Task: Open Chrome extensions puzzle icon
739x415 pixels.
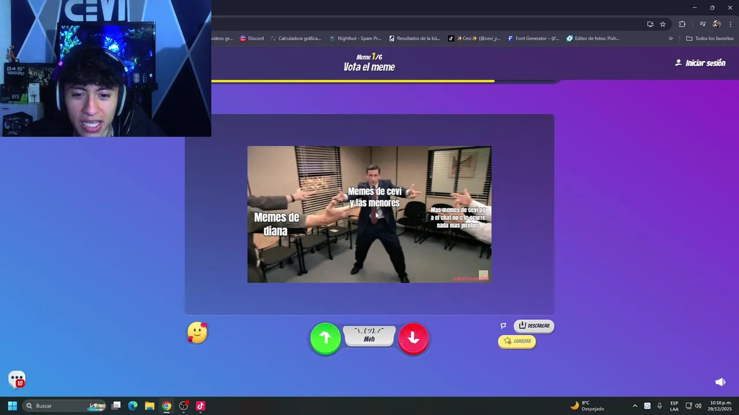Action: [x=682, y=24]
